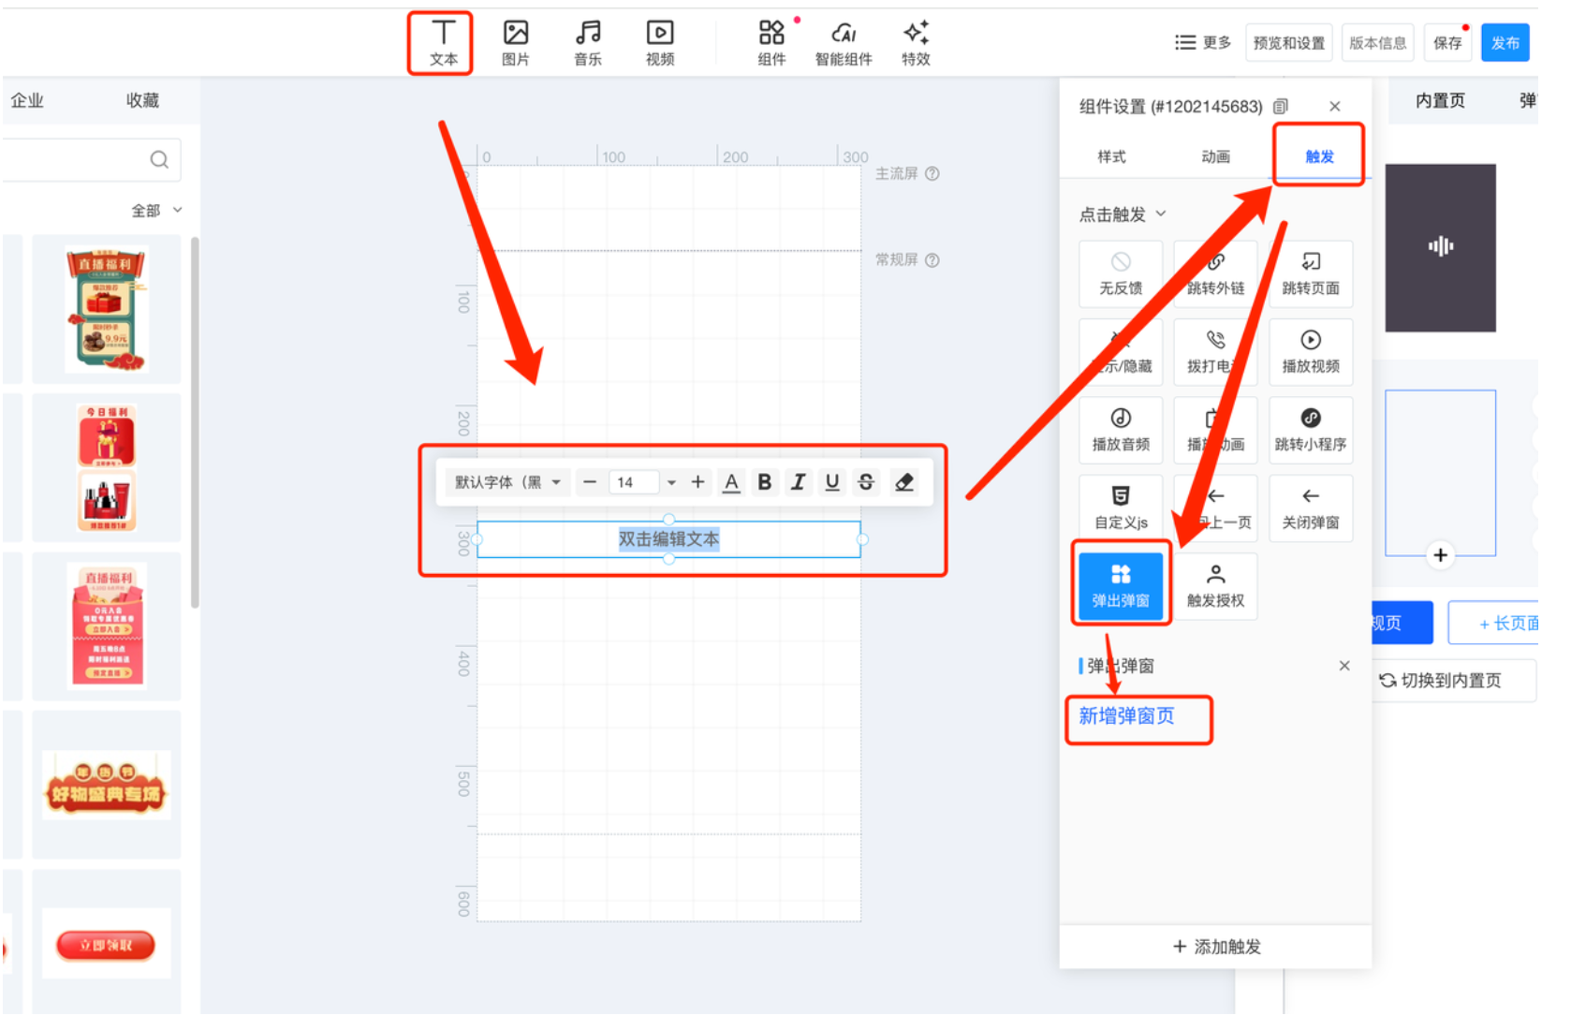Open the 全部 category filter dropdown

(156, 211)
